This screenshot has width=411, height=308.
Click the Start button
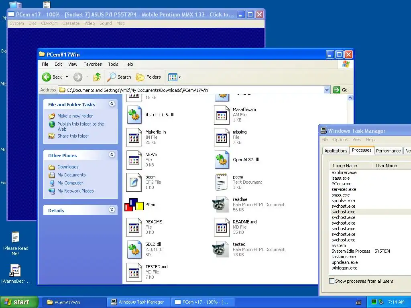click(19, 302)
